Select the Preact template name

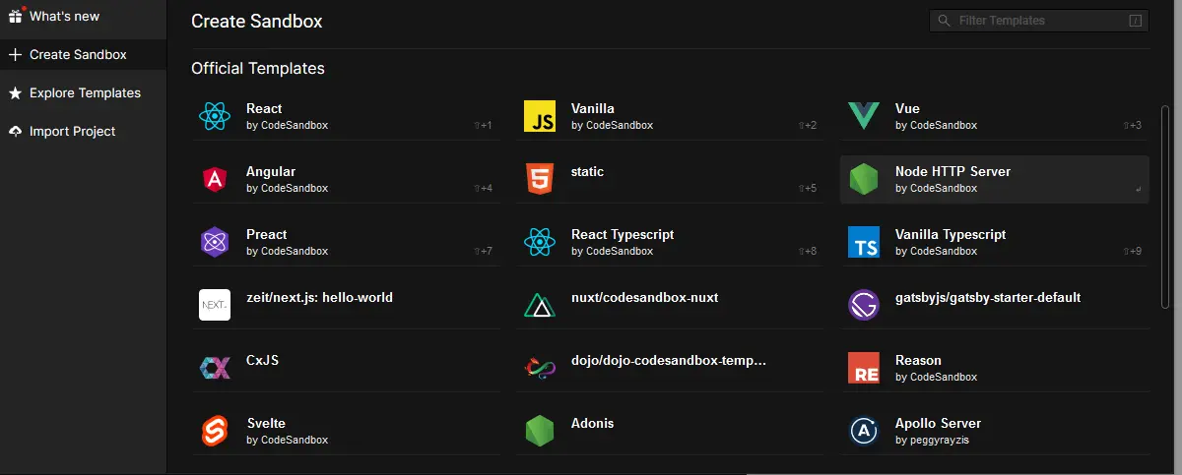pyautogui.click(x=267, y=235)
